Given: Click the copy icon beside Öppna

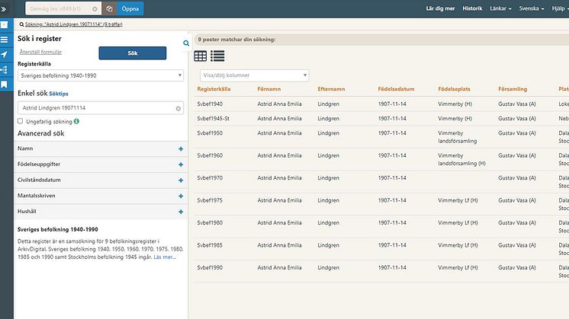Looking at the screenshot, I should (109, 8).
